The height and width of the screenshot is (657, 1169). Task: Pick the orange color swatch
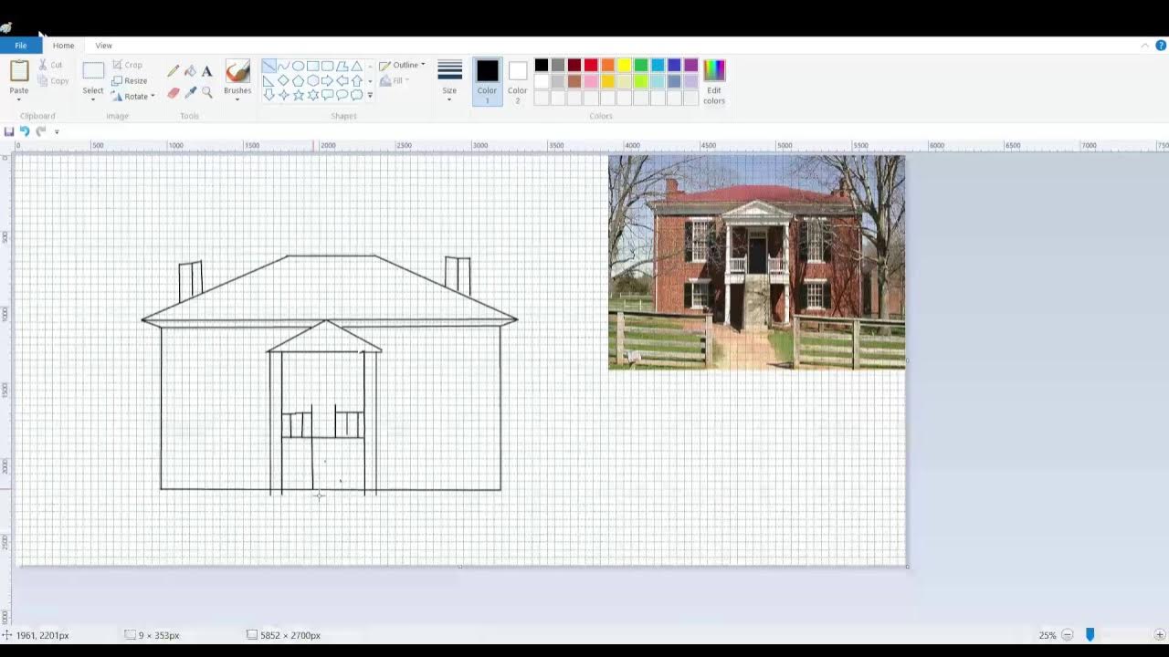click(x=607, y=65)
